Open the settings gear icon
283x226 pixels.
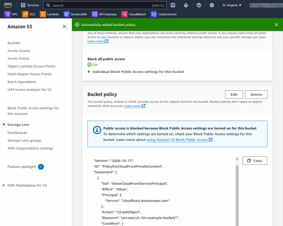pos(212,5)
